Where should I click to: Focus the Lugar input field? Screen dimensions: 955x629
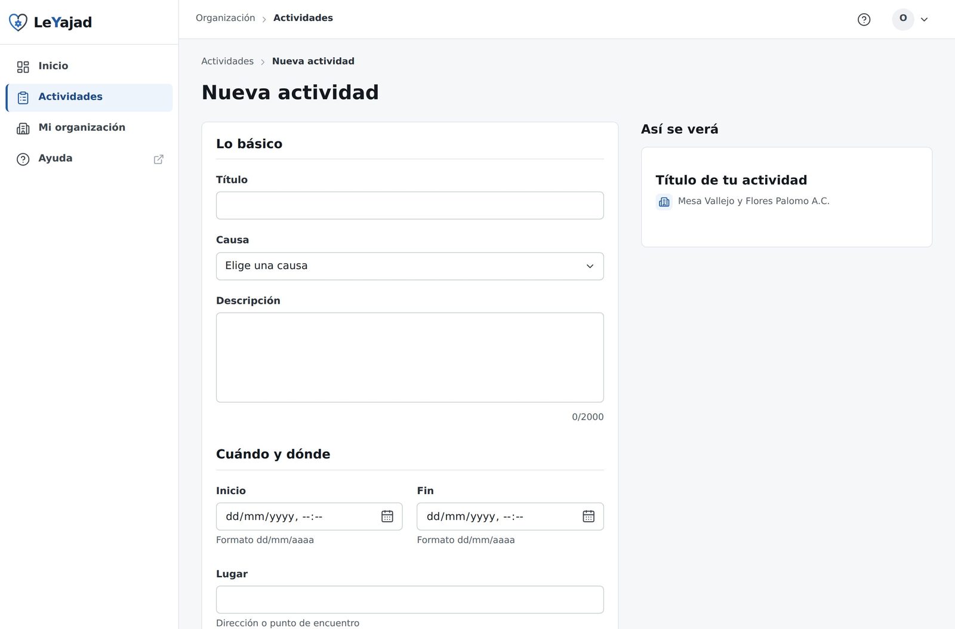pyautogui.click(x=409, y=599)
